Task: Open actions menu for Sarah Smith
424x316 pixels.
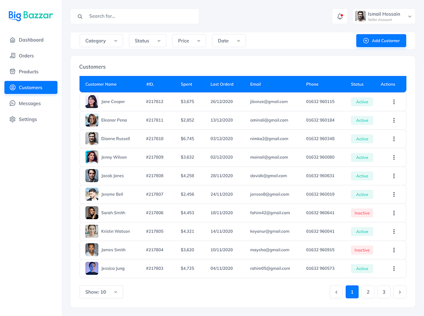Action: point(394,213)
